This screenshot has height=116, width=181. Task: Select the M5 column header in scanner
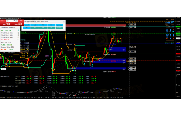click(x=35, y=25)
